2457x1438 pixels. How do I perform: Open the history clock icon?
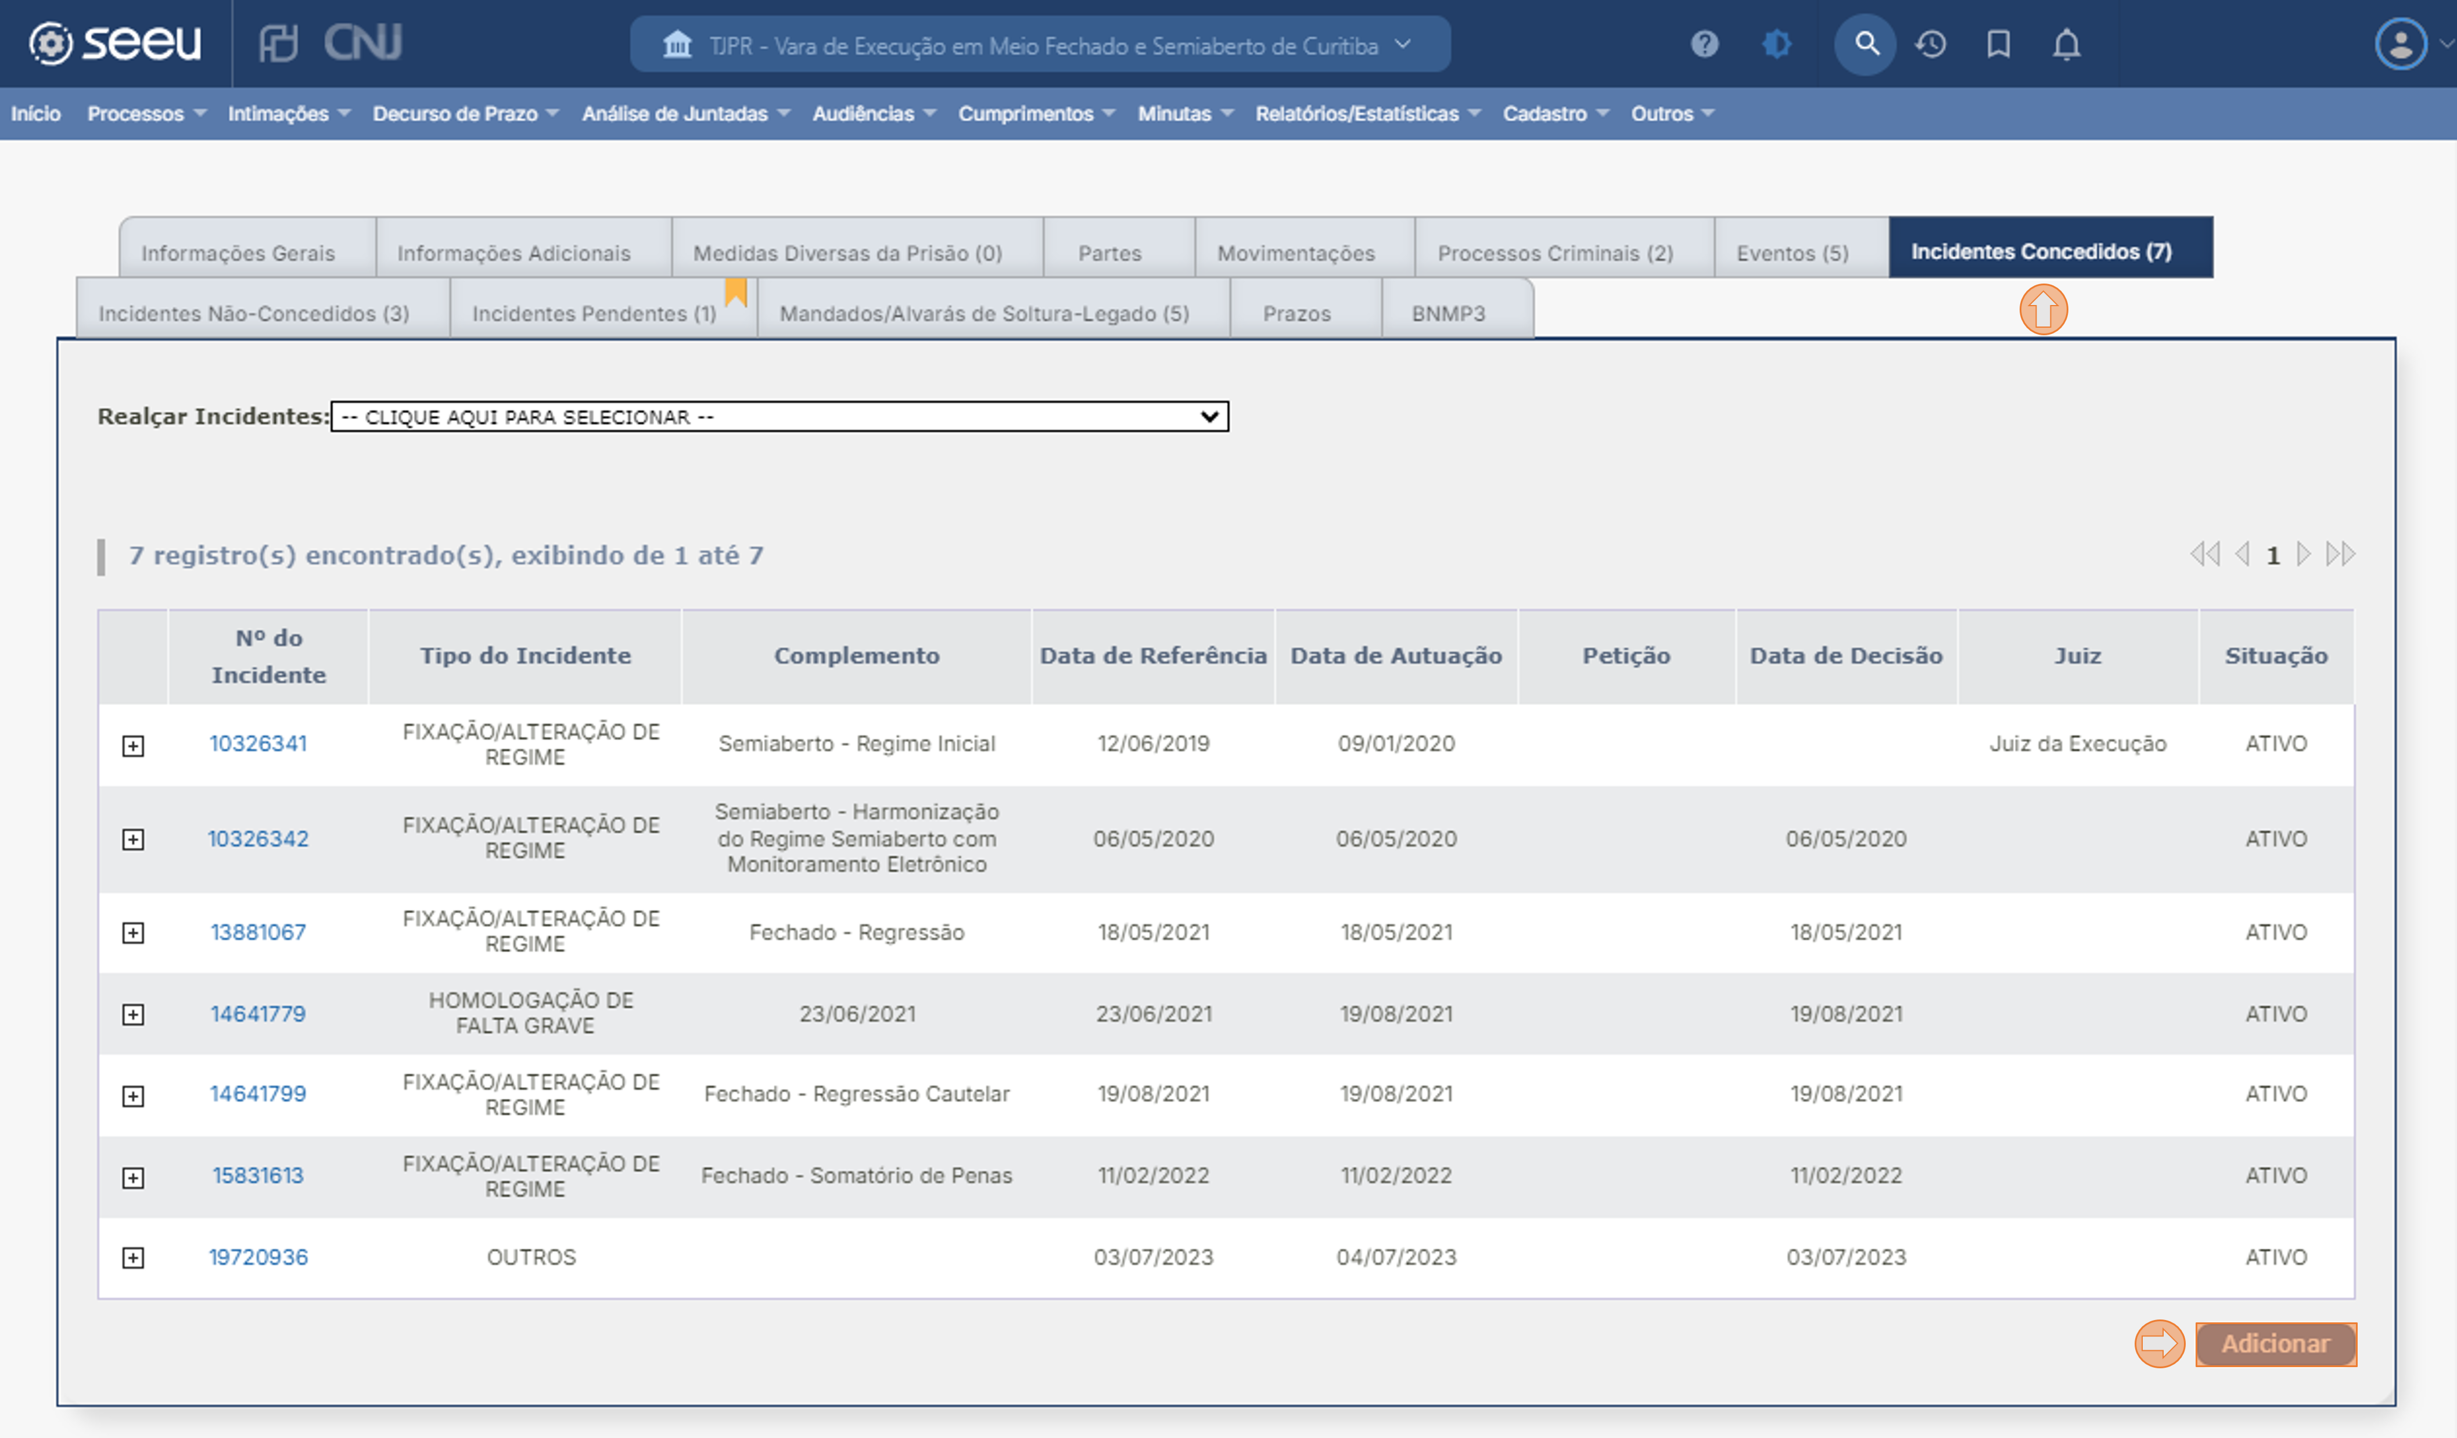pos(1931,44)
